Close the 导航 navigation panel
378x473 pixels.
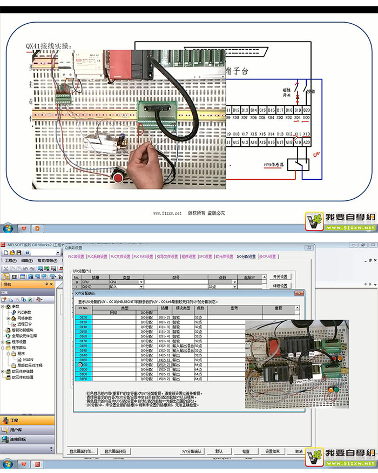click(x=51, y=284)
